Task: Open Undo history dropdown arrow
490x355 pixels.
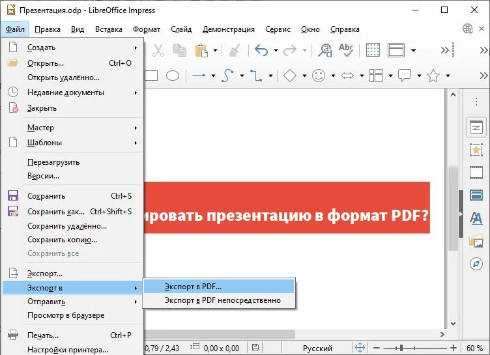Action: (x=276, y=50)
